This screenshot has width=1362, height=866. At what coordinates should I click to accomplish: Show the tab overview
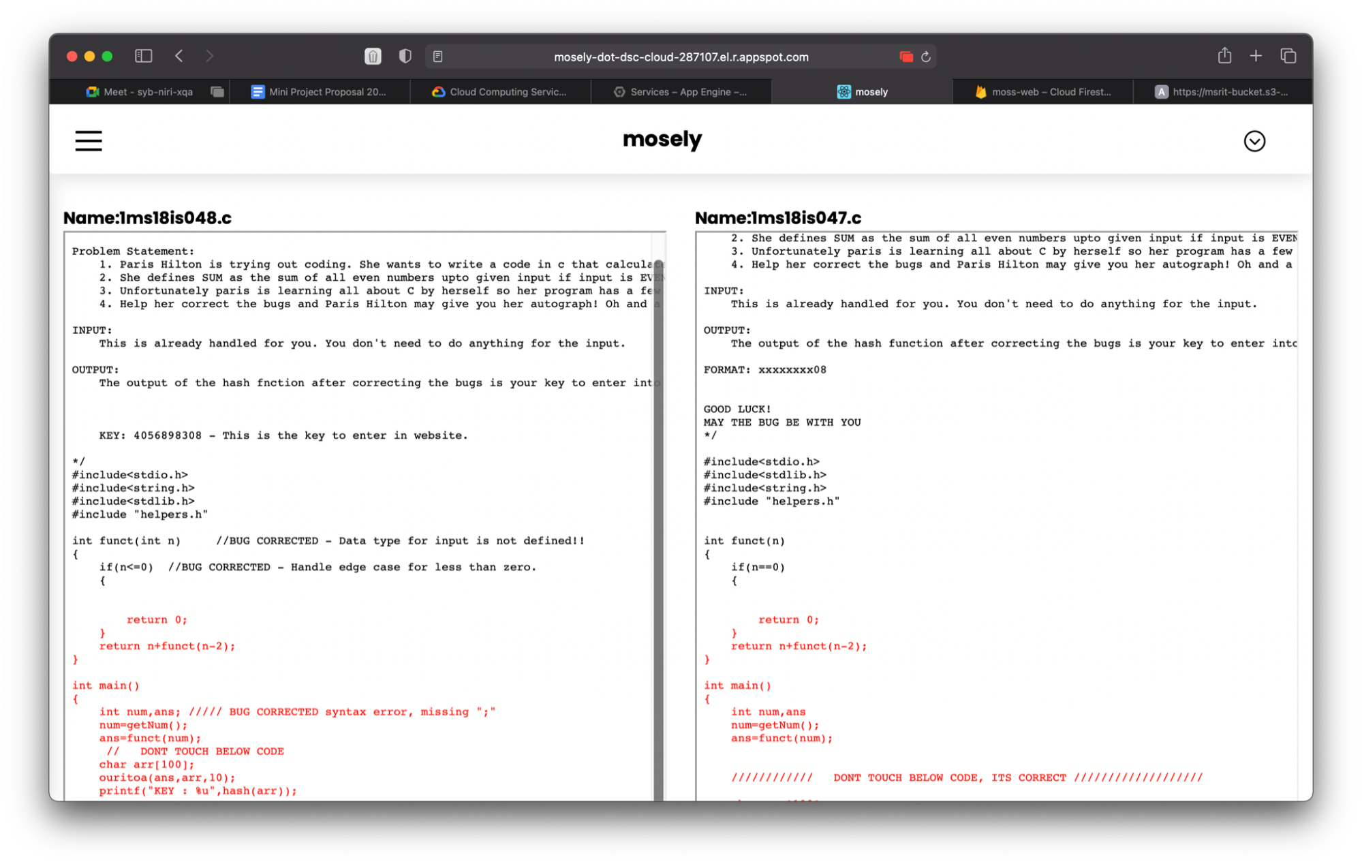[1288, 56]
